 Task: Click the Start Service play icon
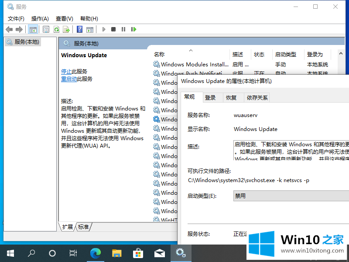coord(103,29)
